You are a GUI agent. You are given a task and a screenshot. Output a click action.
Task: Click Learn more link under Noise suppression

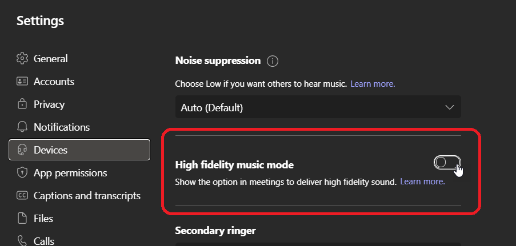[373, 84]
